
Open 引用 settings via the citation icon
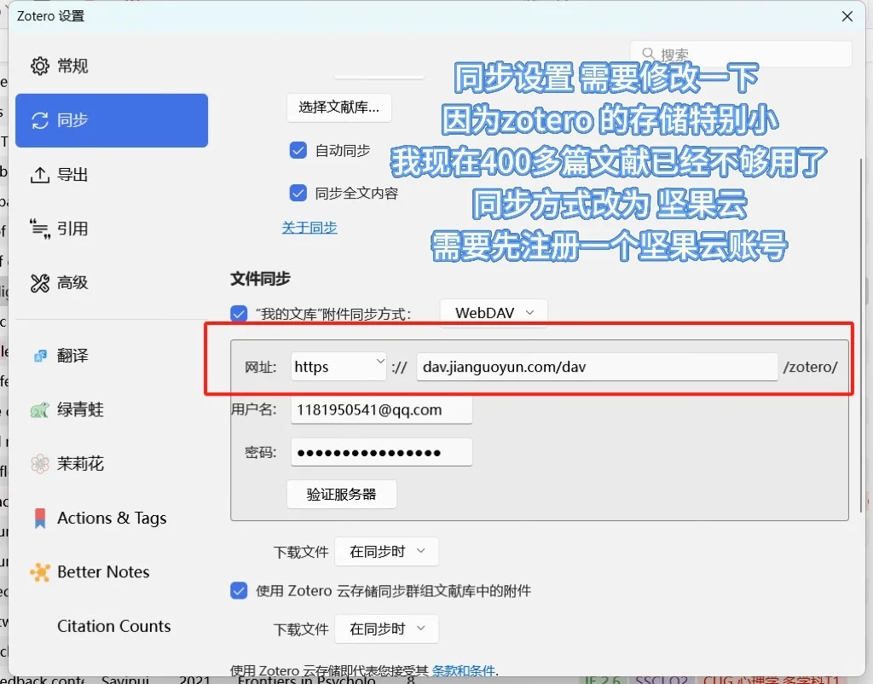(x=39, y=229)
